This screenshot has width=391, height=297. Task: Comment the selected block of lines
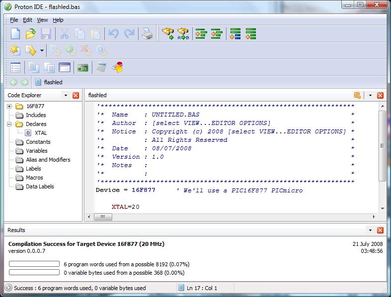235,34
